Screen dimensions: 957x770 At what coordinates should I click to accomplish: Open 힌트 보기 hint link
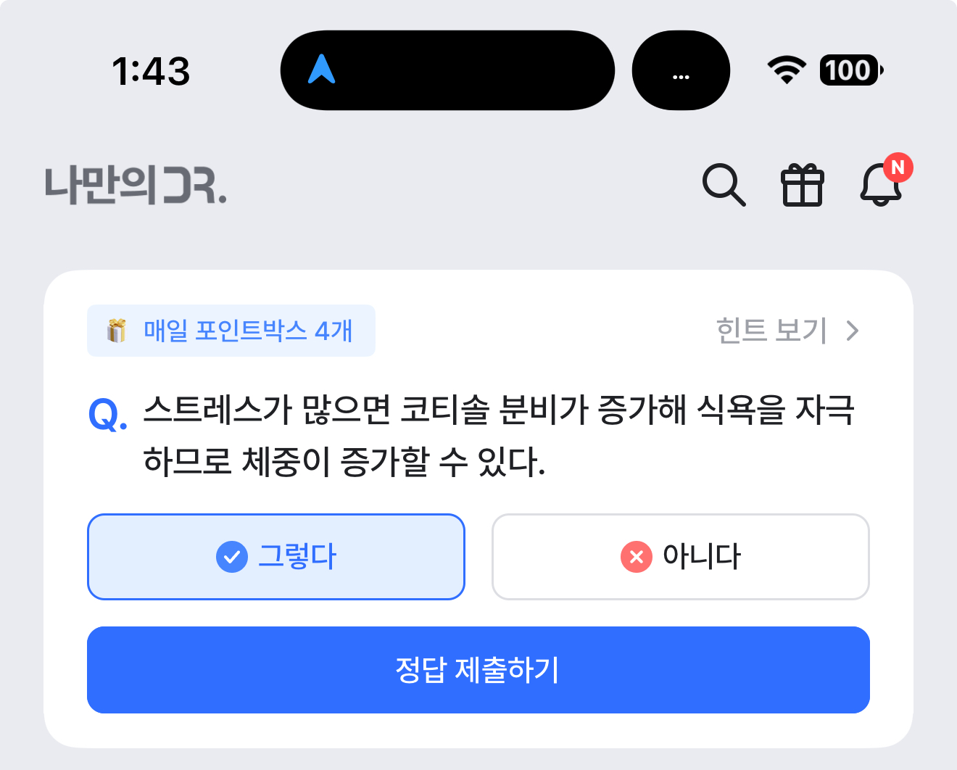[x=771, y=331]
